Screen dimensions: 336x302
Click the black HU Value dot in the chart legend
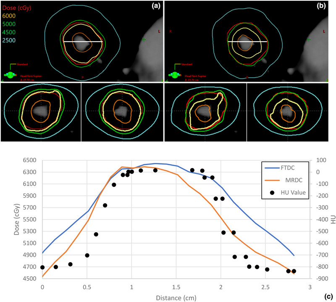272,193
